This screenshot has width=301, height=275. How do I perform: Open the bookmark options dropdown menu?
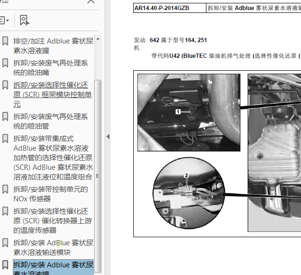coord(4,20)
